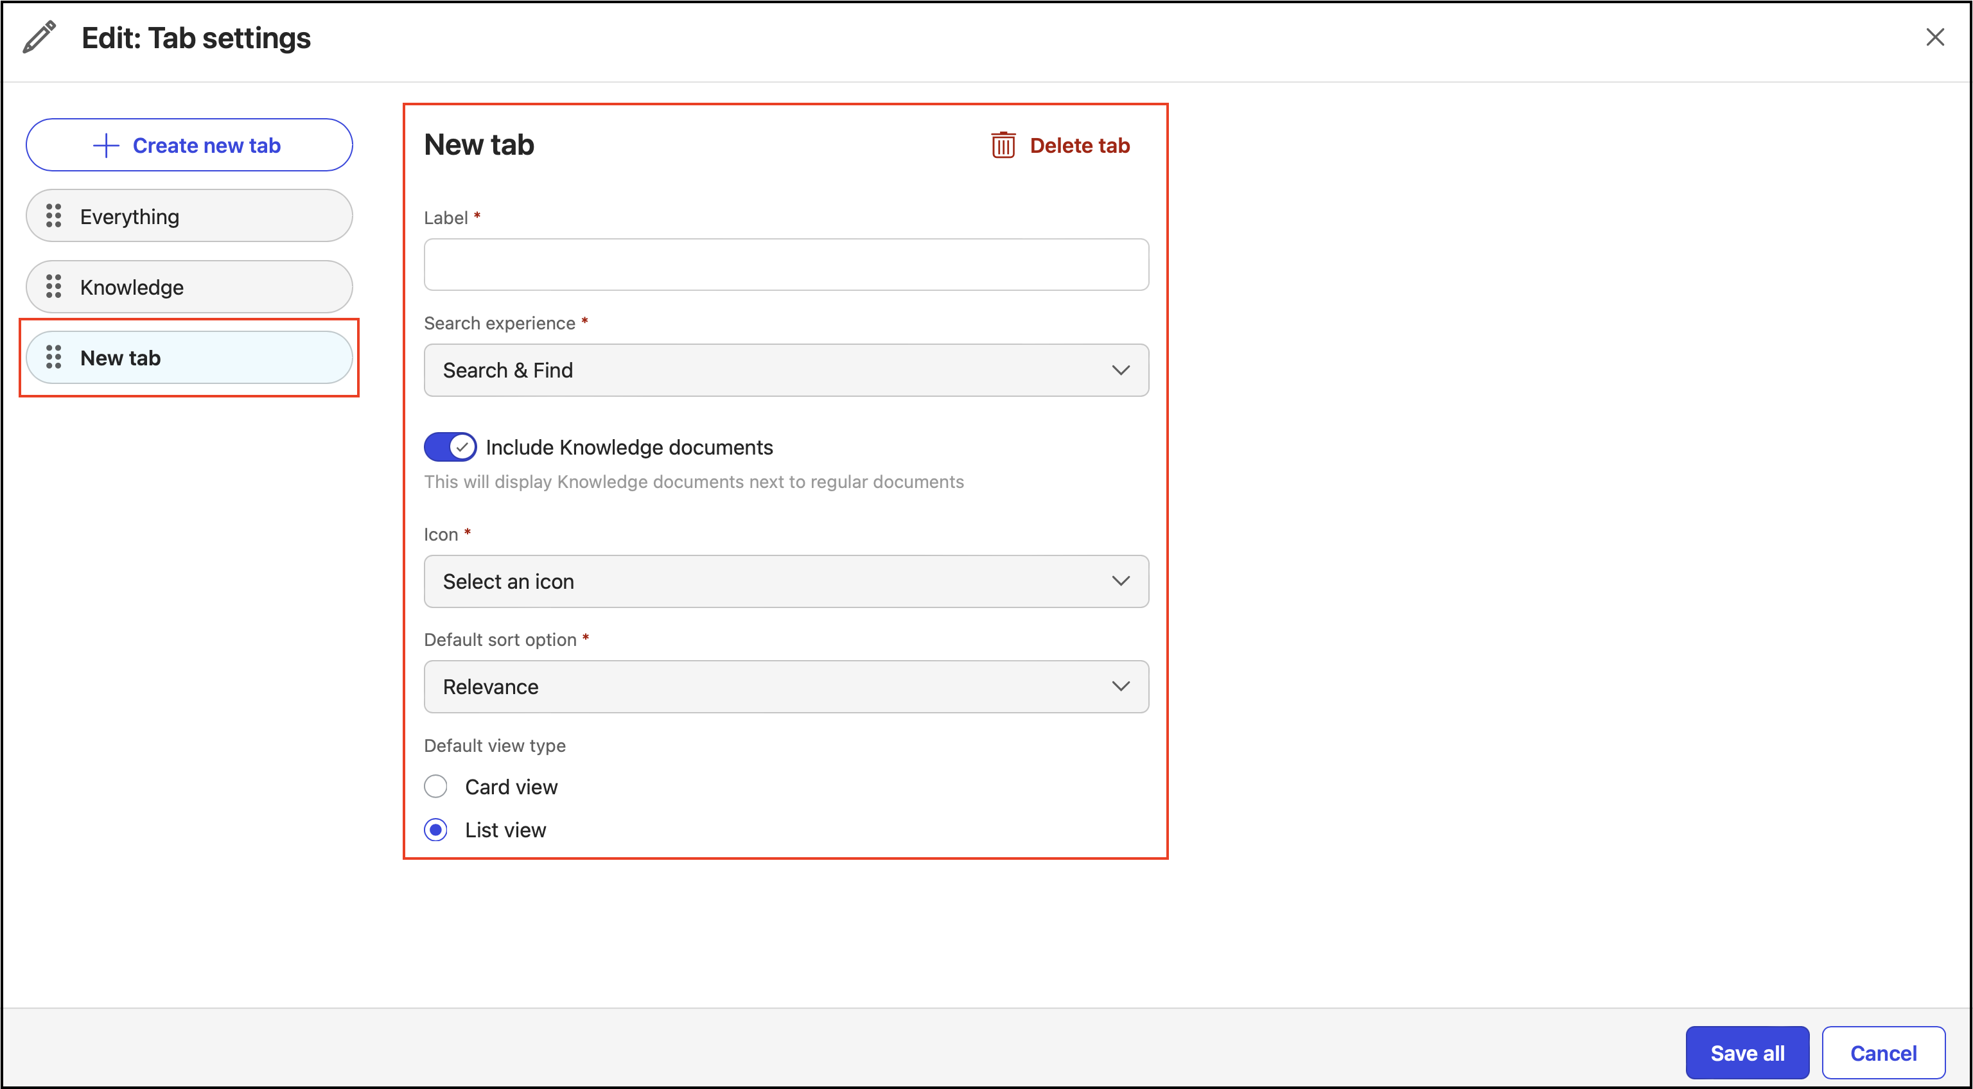
Task: Click the Delete tab link text
Action: click(1079, 146)
